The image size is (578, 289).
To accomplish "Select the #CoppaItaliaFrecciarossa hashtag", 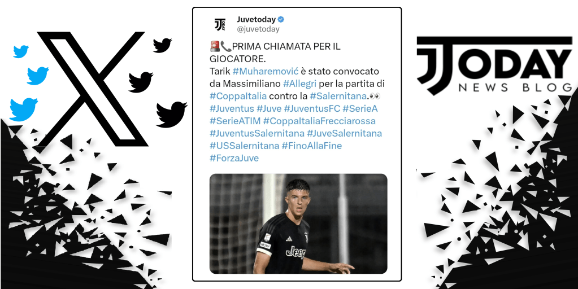I will click(319, 121).
